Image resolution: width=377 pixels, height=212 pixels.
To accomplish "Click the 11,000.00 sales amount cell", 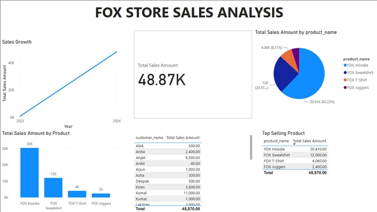I will (192, 193).
